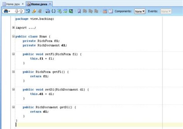183x129 pixels.
Task: Click the first icon right of Find Previous arrow
Action: point(28,11)
